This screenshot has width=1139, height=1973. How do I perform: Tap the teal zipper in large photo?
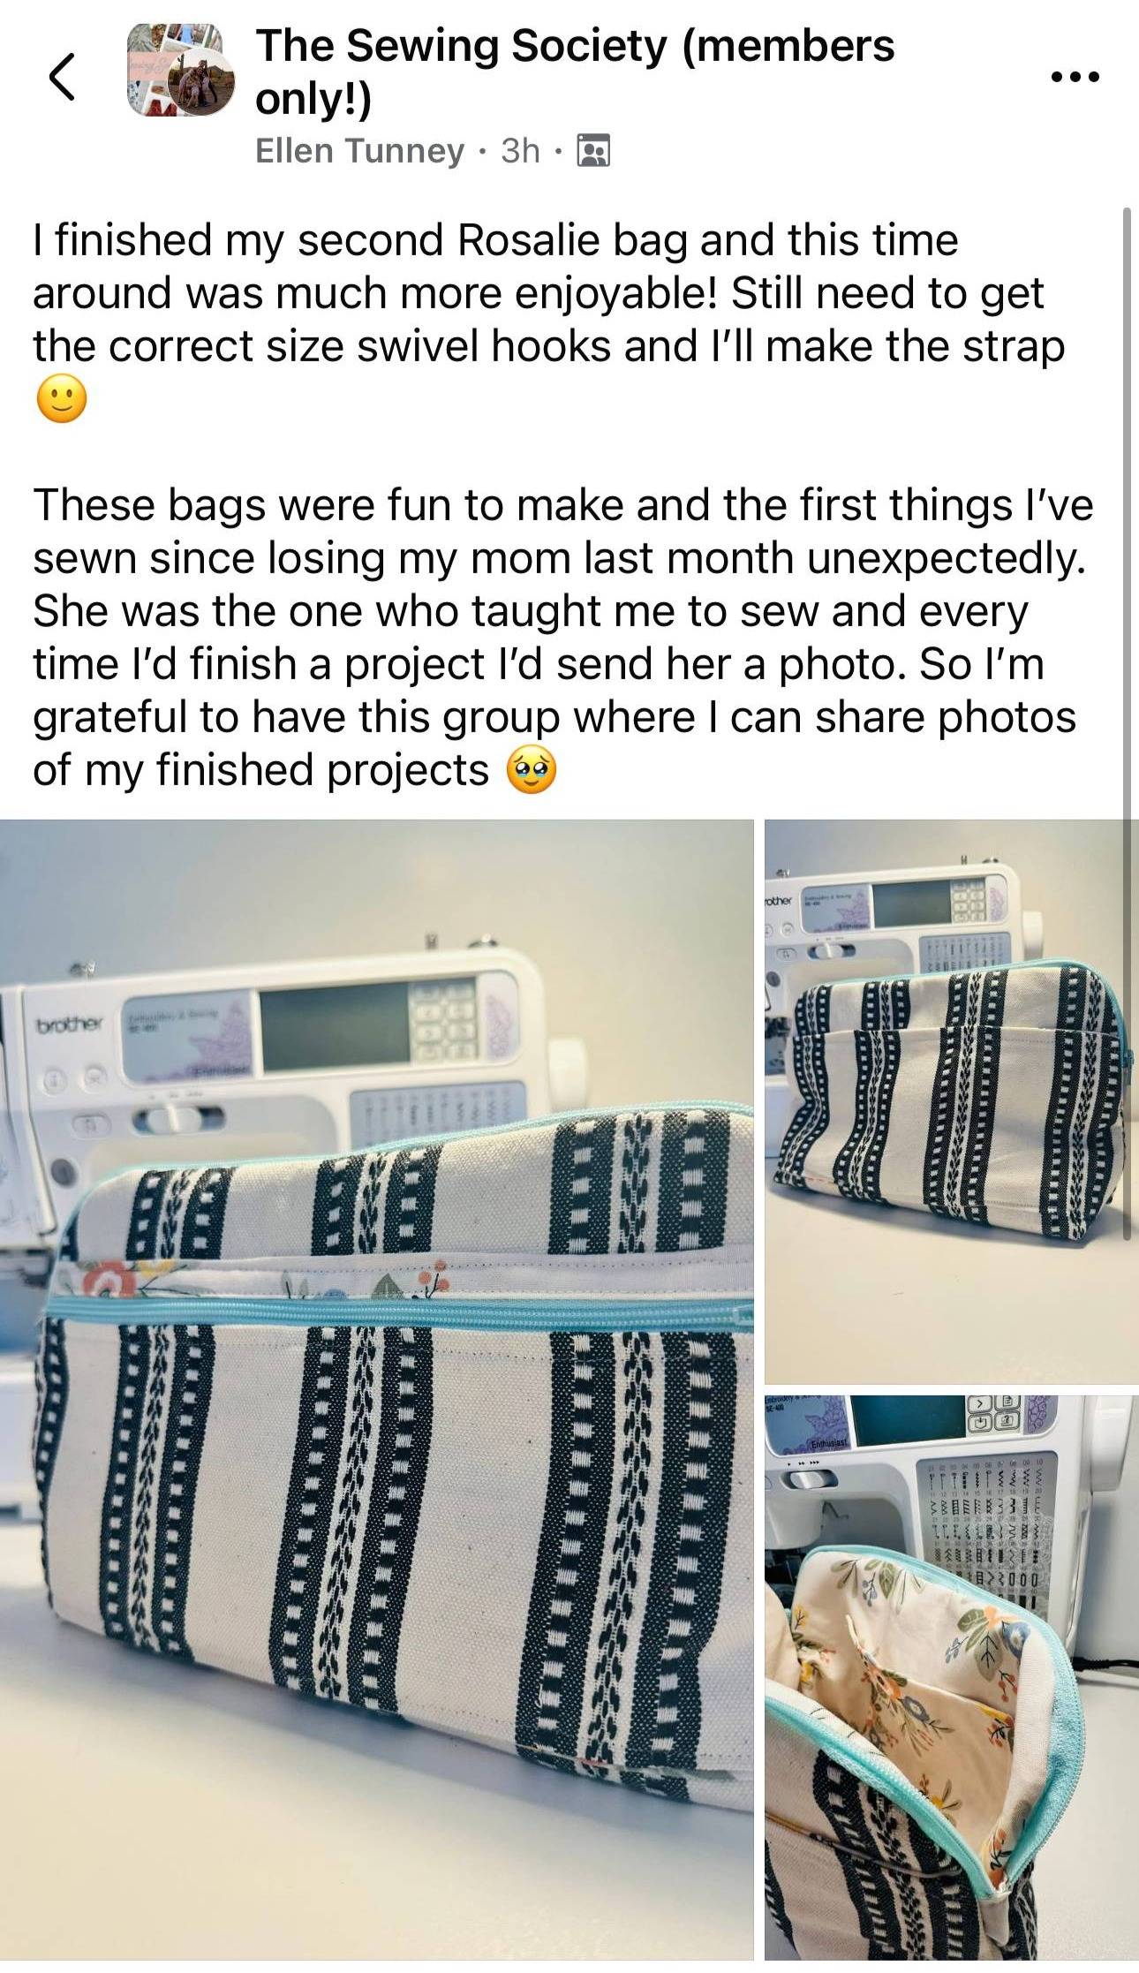[x=397, y=1312]
